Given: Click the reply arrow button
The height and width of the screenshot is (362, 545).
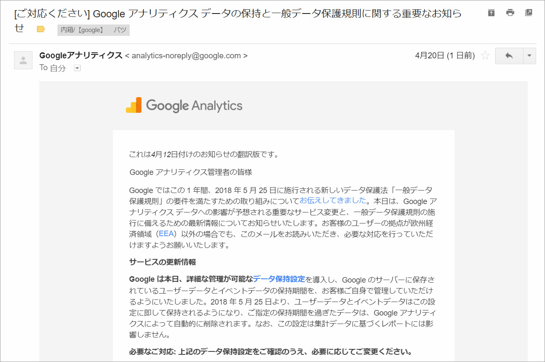Looking at the screenshot, I should pyautogui.click(x=509, y=56).
